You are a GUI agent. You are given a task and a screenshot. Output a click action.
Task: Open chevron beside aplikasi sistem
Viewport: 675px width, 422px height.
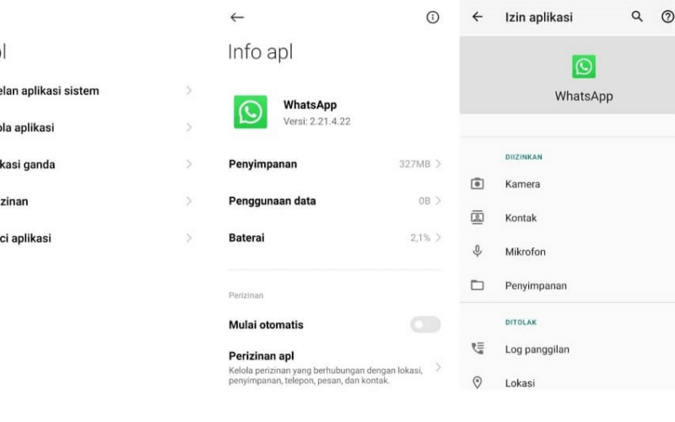(x=188, y=90)
